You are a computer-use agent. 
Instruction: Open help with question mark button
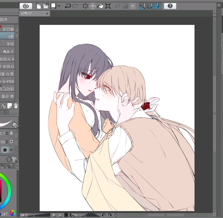[170, 6]
